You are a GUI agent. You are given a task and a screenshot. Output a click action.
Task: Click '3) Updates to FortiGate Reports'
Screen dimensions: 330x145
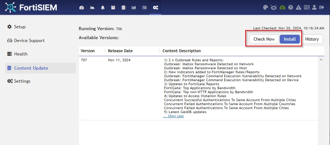click(x=191, y=84)
